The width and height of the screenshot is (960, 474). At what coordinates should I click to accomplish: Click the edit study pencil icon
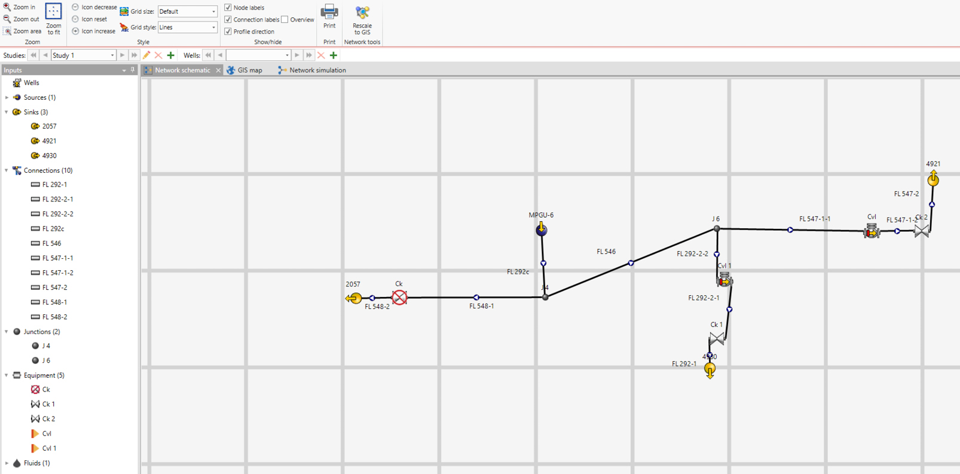point(146,56)
